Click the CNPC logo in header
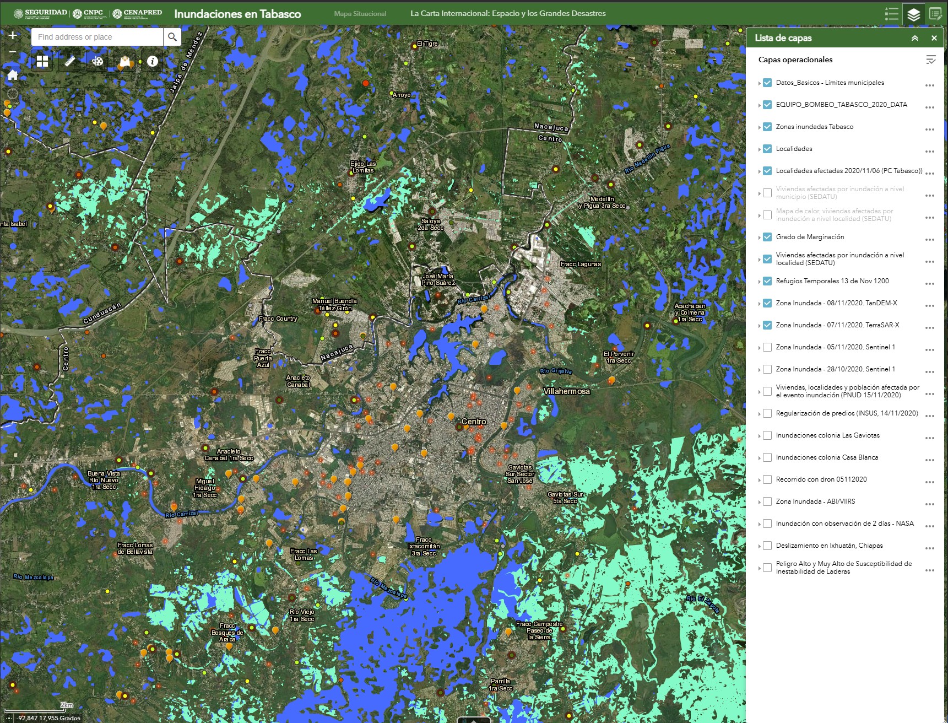This screenshot has height=723, width=948. pyautogui.click(x=89, y=13)
